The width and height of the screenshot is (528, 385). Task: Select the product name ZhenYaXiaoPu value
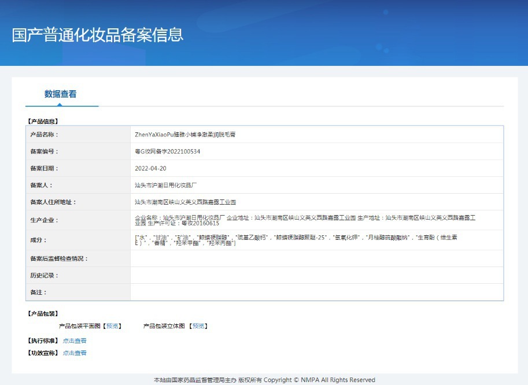click(x=185, y=135)
